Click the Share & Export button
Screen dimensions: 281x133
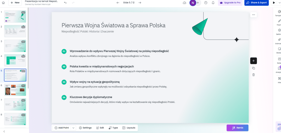point(255,2)
